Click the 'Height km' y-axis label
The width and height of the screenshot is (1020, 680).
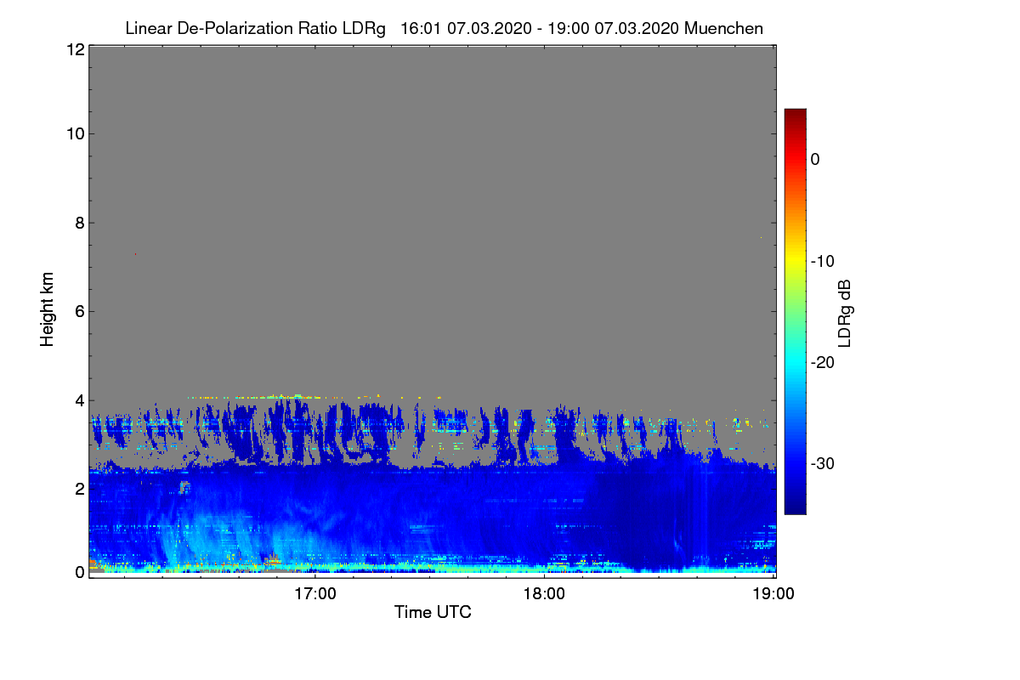(x=48, y=309)
